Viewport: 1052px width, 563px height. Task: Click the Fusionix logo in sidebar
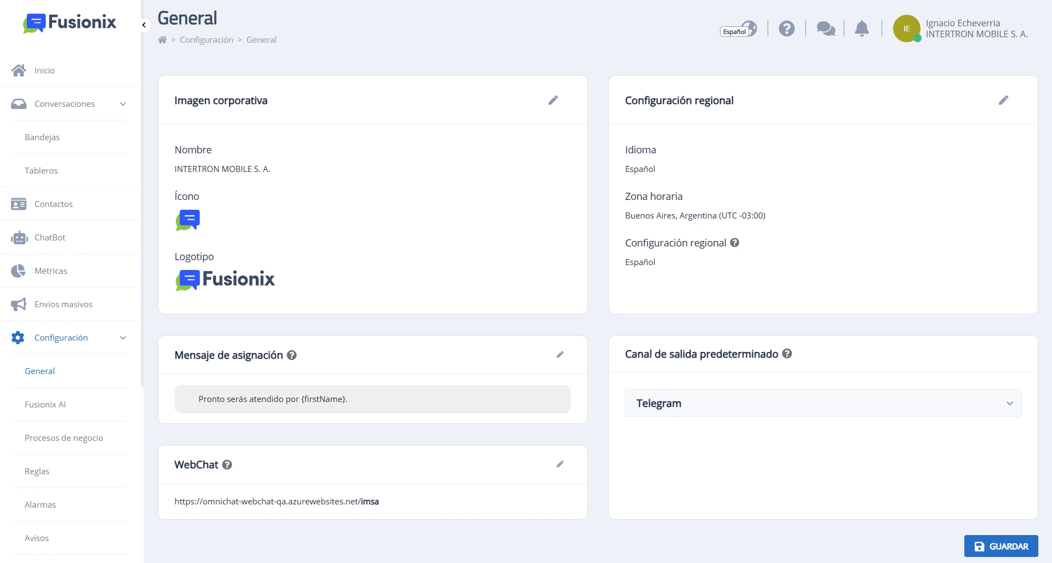click(70, 22)
